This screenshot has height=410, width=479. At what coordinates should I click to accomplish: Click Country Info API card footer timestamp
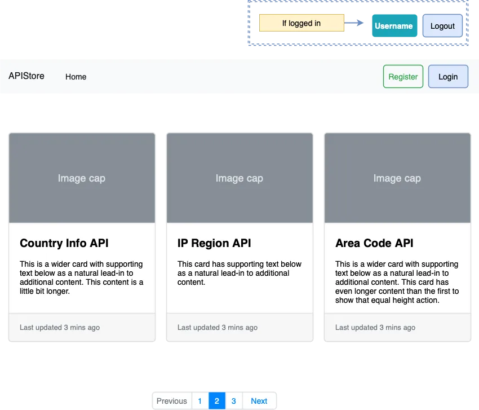(x=60, y=327)
